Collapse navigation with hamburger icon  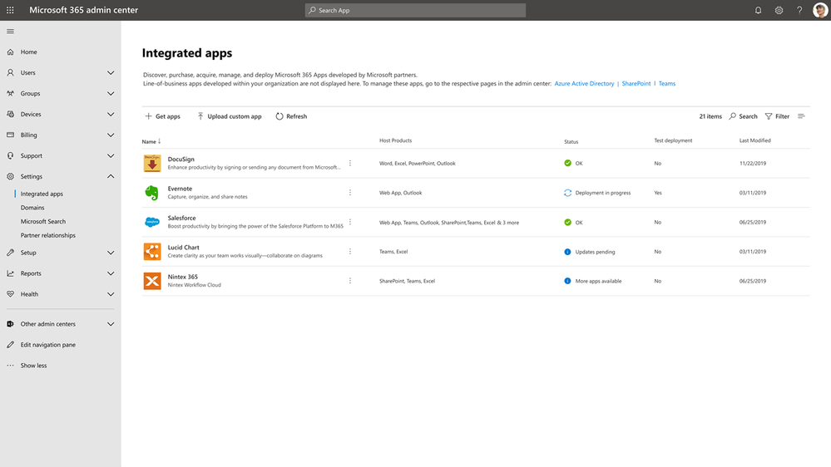[x=10, y=32]
